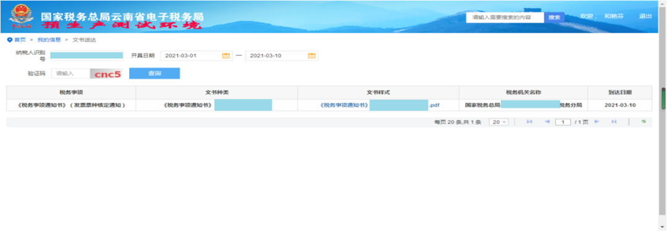This screenshot has width=667, height=231.
Task: Go to first page of results
Action: 530,122
